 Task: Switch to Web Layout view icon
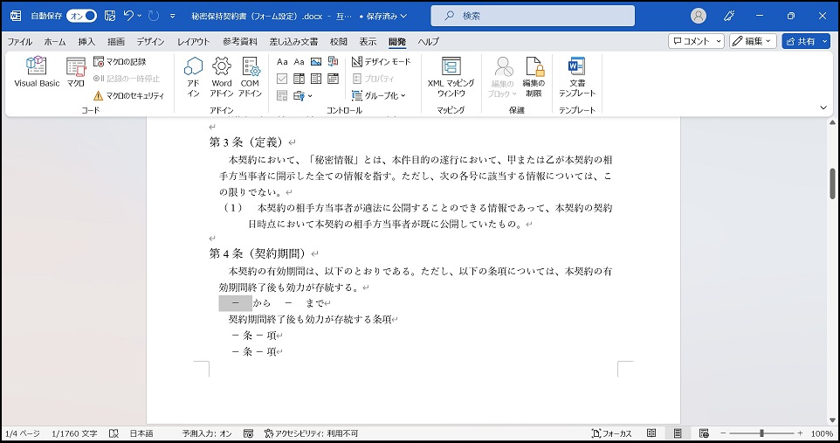(x=704, y=433)
